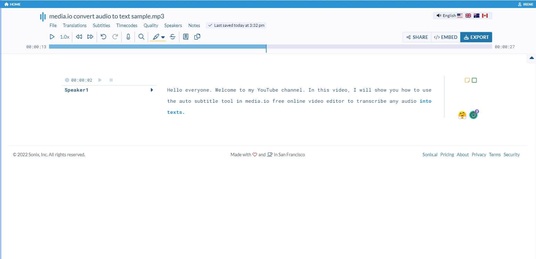Open the Security footer link
Viewport: 536px width, 259px height.
pyautogui.click(x=512, y=154)
